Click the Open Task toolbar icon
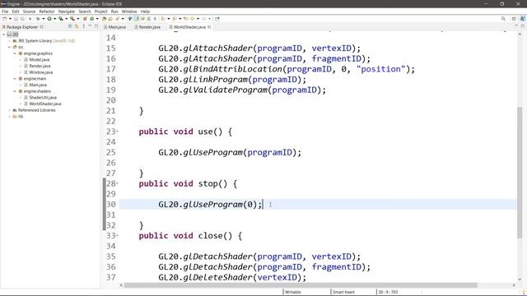 click(x=110, y=19)
